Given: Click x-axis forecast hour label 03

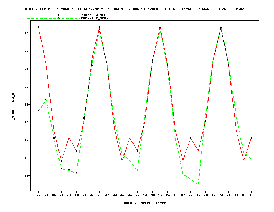Looking at the screenshot, I should tap(46, 195).
